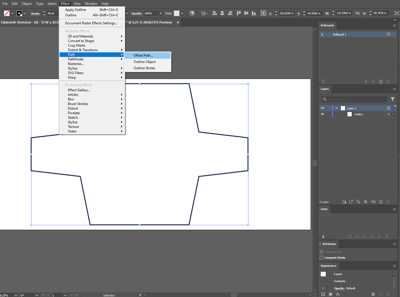
Task: Click Clear Appearance icon in Appearance panel
Action: point(373,294)
